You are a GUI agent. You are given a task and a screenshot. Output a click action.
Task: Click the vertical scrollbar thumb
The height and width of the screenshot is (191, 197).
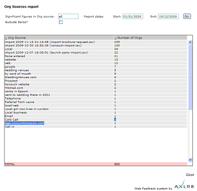190,77
